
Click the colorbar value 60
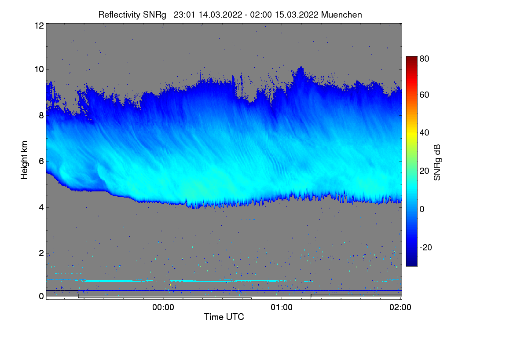point(424,95)
